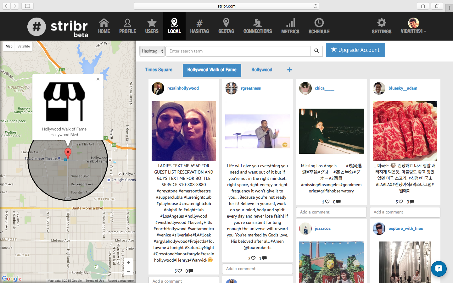Screen dimensions: 453x283
Task: Switch to Times Square tab
Action: tap(159, 70)
